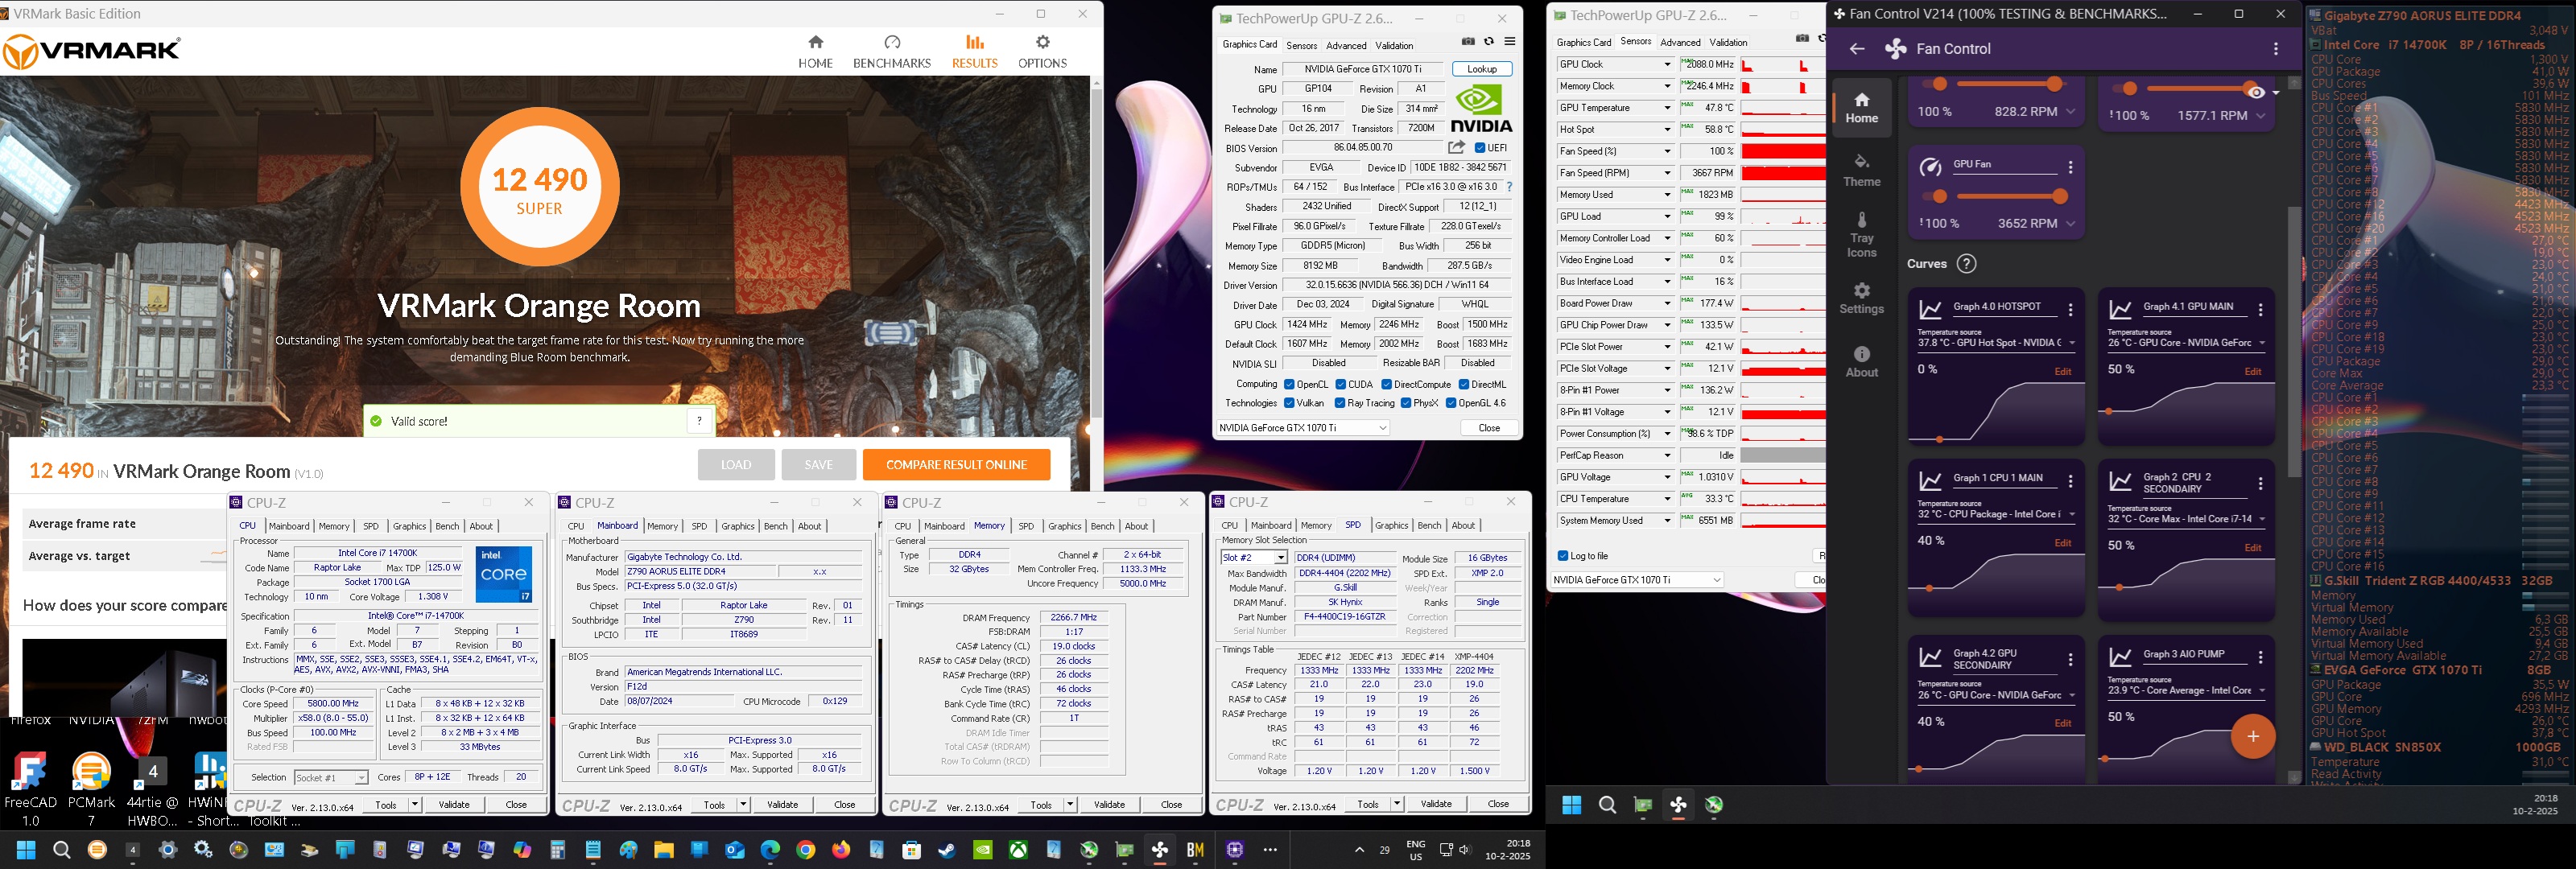Open Mainboard tab in first CPU-Z window
The image size is (2576, 869).
coord(289,527)
